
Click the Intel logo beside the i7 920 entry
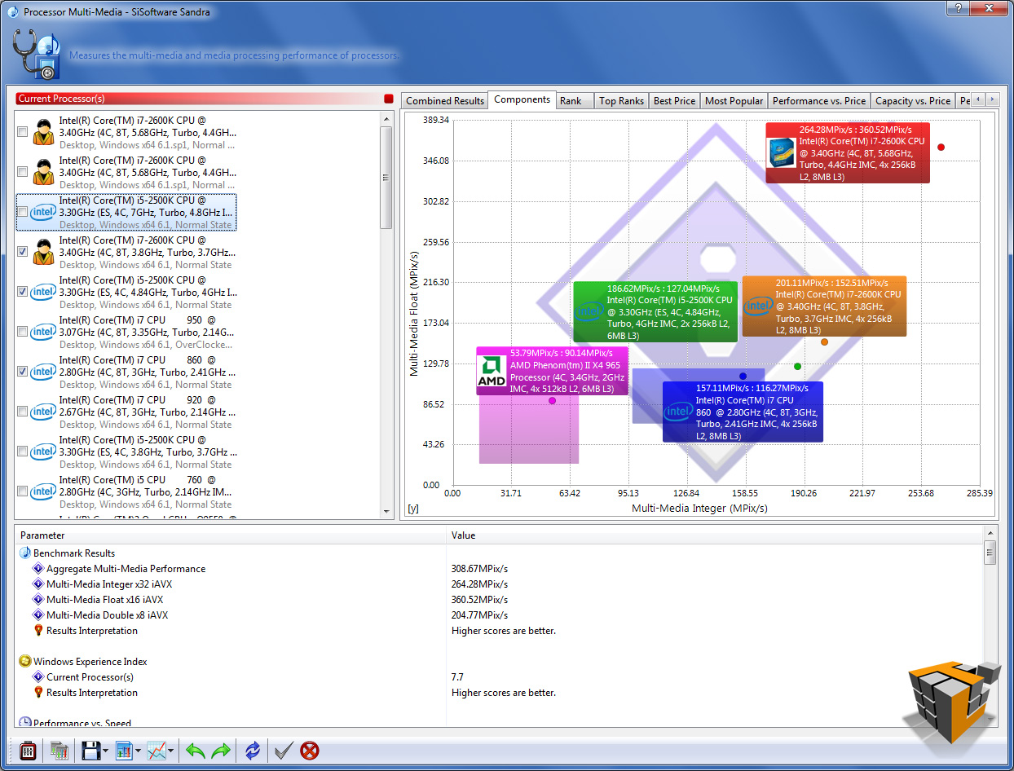click(43, 412)
